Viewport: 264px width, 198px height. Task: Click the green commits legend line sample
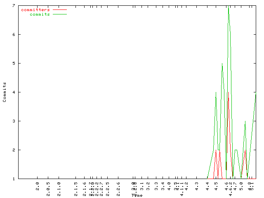(x=59, y=14)
